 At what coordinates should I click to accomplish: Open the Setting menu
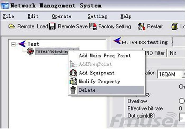pos(97,16)
